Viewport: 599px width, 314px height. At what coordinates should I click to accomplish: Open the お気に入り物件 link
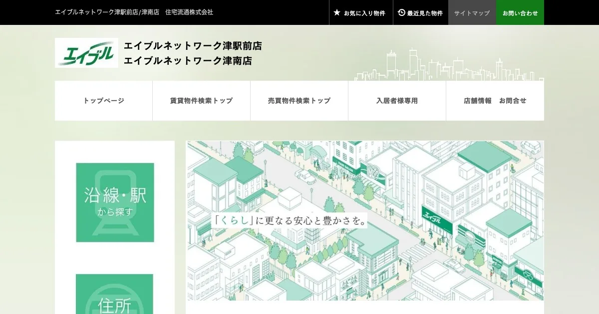[x=361, y=12]
